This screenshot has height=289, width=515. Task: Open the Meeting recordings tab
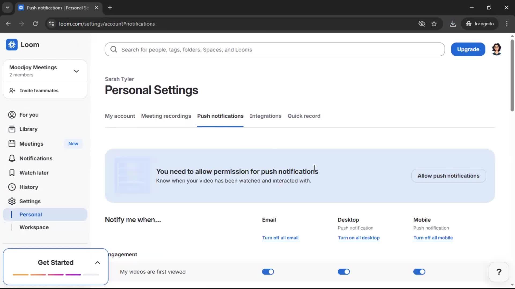pyautogui.click(x=166, y=116)
